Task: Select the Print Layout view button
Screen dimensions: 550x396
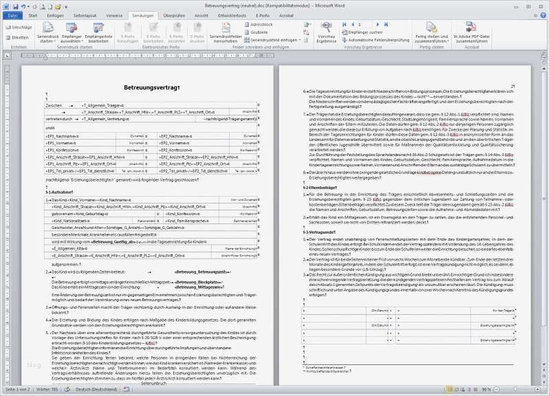Action: click(x=450, y=389)
